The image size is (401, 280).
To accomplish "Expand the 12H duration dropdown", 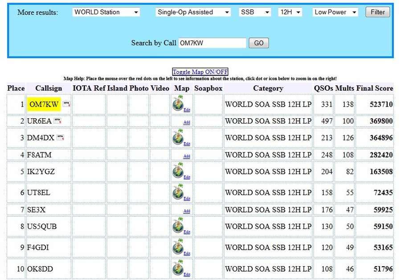I will (290, 12).
